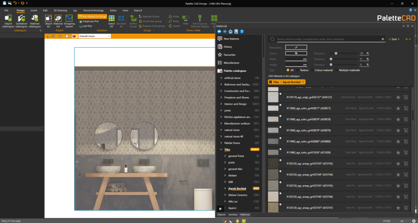This screenshot has height=223, width=418.
Task: Click the Favourites link in the sidebar
Action: click(229, 55)
